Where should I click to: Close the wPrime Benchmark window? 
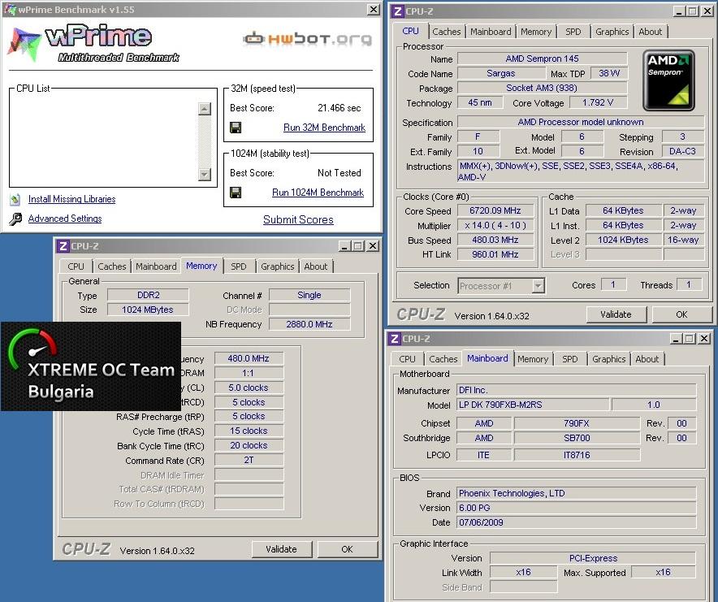[374, 9]
